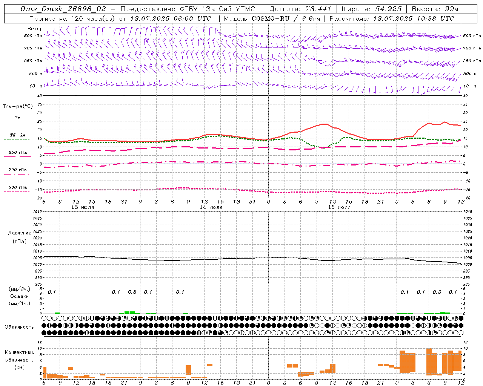Image resolution: width=483 pixels, height=386 pixels.
Task: Click forecast start time 13.07.2025 06:00 UTC
Action: pyautogui.click(x=171, y=18)
